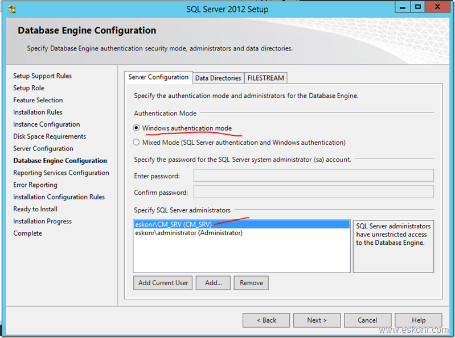Open setup Help
This screenshot has width=455, height=338.
(x=419, y=320)
